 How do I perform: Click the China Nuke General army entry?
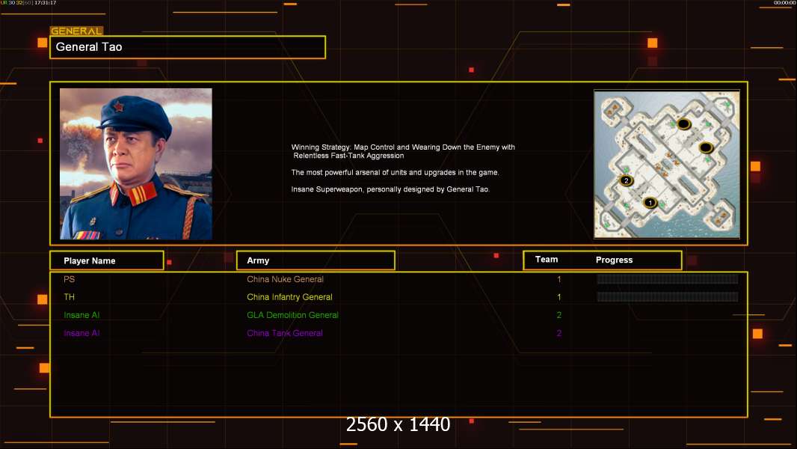(285, 279)
